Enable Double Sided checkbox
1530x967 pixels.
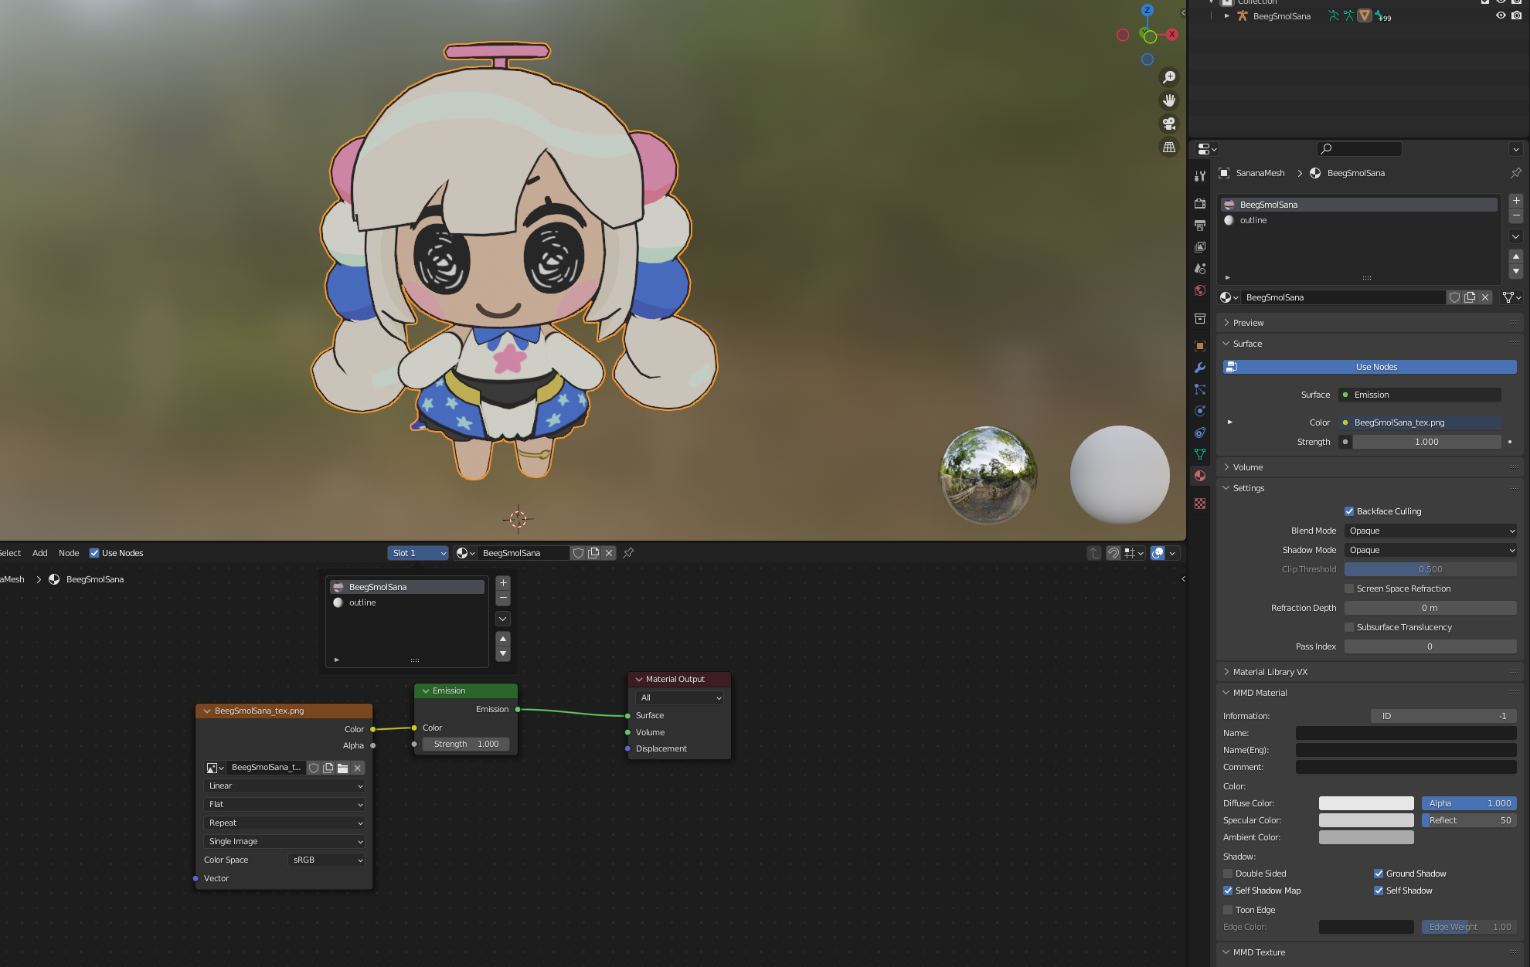pyautogui.click(x=1228, y=874)
